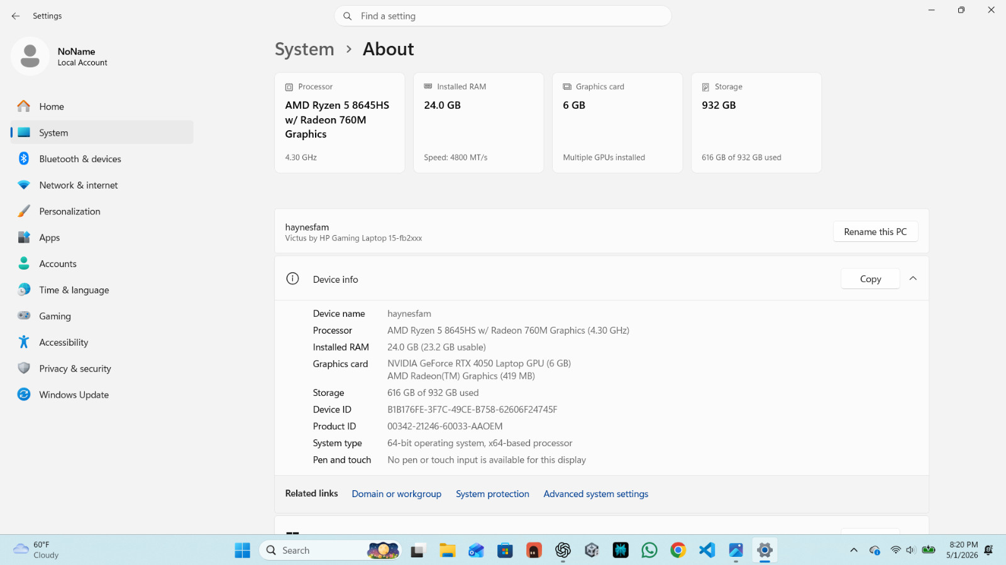Click the 64-bit operating system text
This screenshot has width=1006, height=565.
click(x=480, y=443)
